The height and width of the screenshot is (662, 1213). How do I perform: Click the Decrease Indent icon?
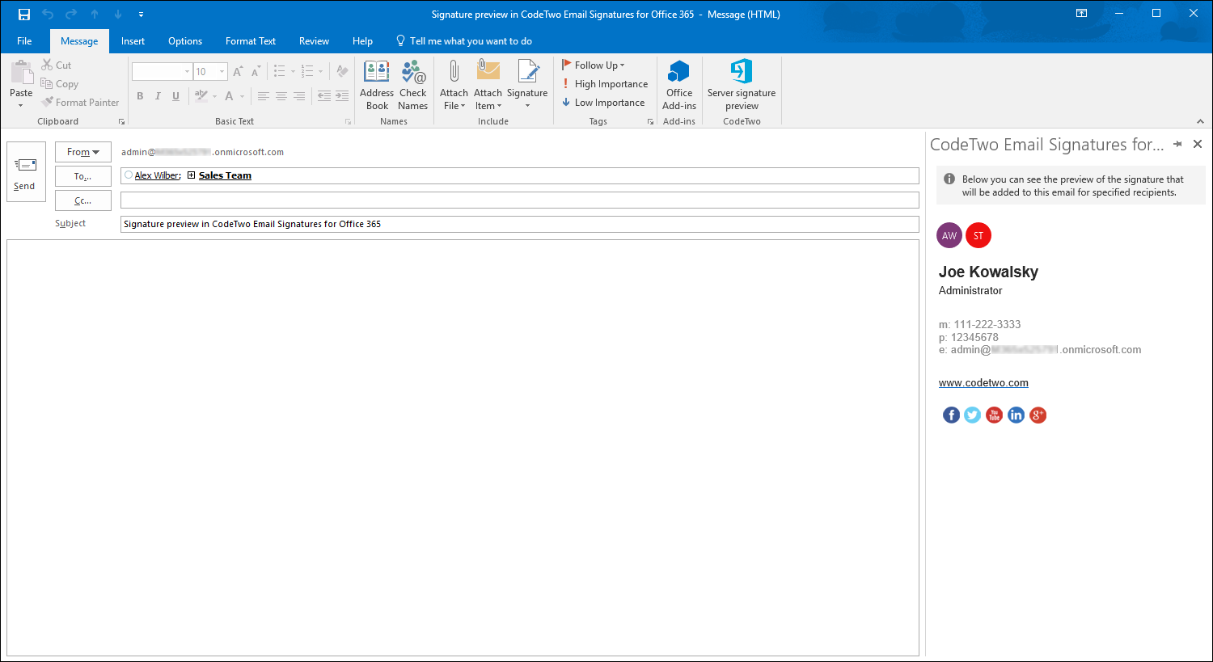[324, 96]
